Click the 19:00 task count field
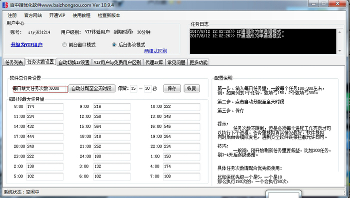This screenshot has width=350, height=198. [x=181, y=137]
